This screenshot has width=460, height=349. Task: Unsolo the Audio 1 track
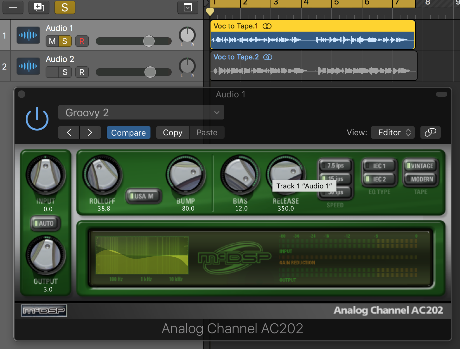pyautogui.click(x=65, y=41)
